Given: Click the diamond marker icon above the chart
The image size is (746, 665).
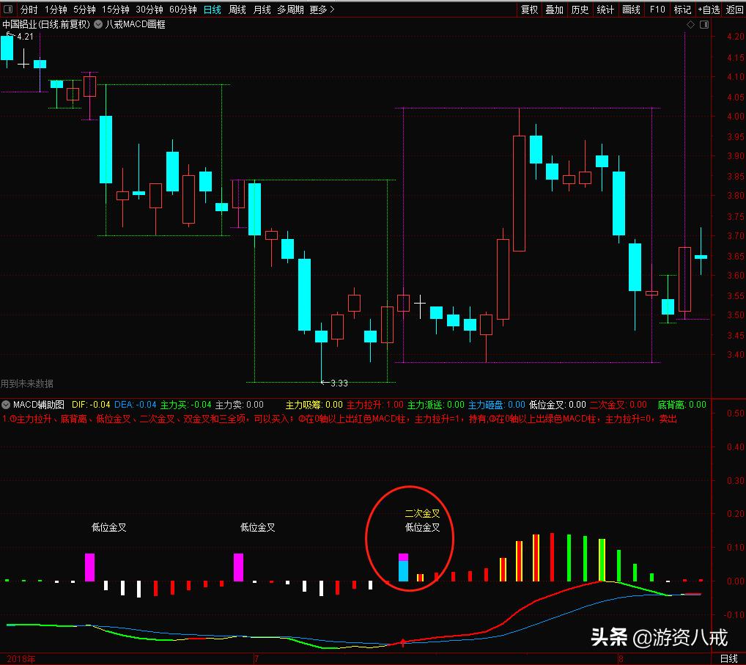Looking at the screenshot, I should [690, 24].
